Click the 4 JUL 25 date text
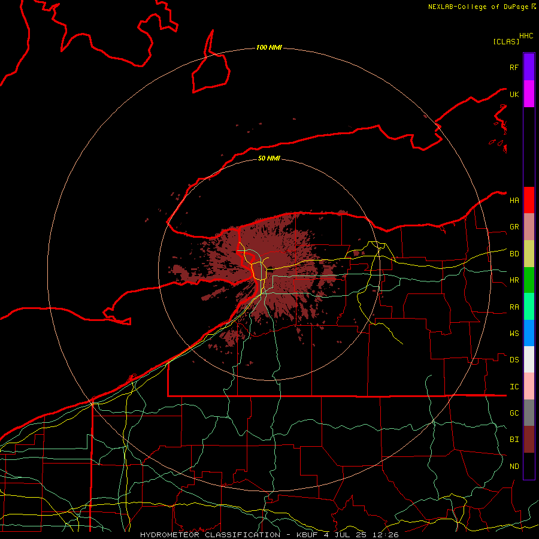 click(344, 535)
